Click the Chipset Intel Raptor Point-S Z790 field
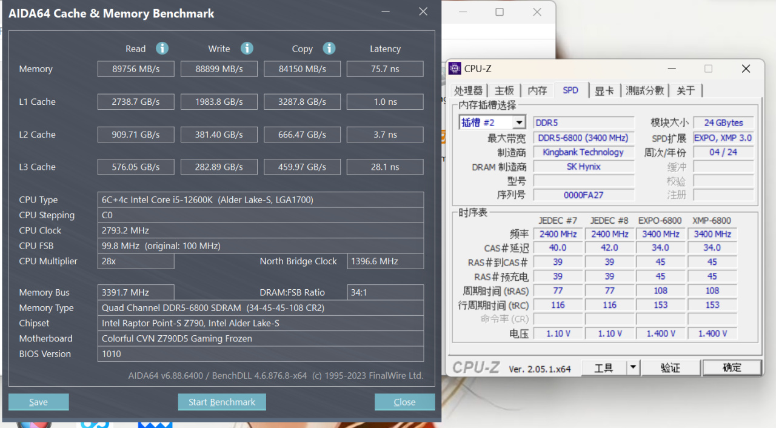The width and height of the screenshot is (776, 428). tap(261, 323)
